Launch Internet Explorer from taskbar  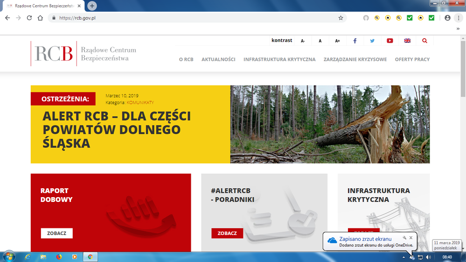tap(28, 257)
